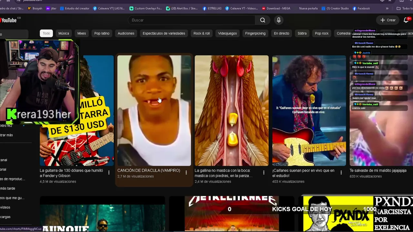Open the Booyah bookmark

[35, 8]
